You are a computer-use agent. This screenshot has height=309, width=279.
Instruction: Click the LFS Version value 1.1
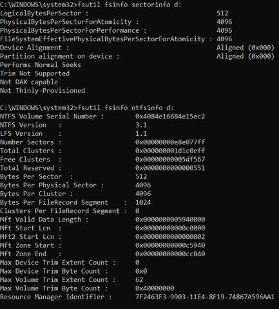141,134
